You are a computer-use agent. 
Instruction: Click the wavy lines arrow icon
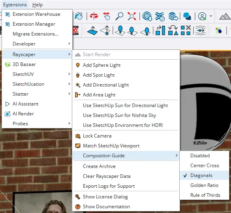point(201,30)
